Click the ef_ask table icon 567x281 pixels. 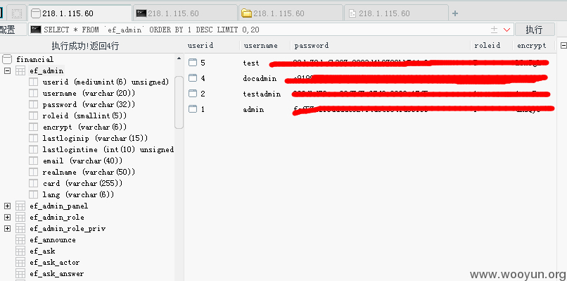20,251
